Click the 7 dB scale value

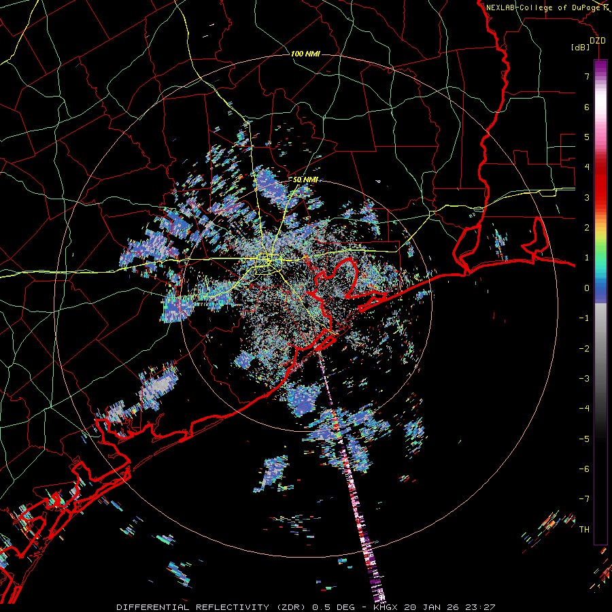pyautogui.click(x=587, y=76)
